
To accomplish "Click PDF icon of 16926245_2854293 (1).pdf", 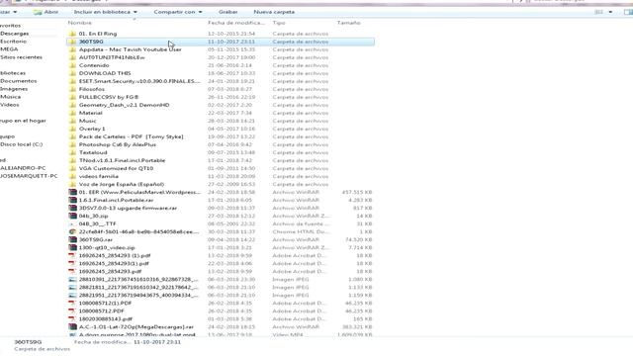I will (72, 255).
